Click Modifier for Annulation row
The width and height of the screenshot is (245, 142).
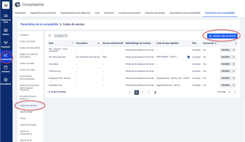pyautogui.click(x=226, y=64)
